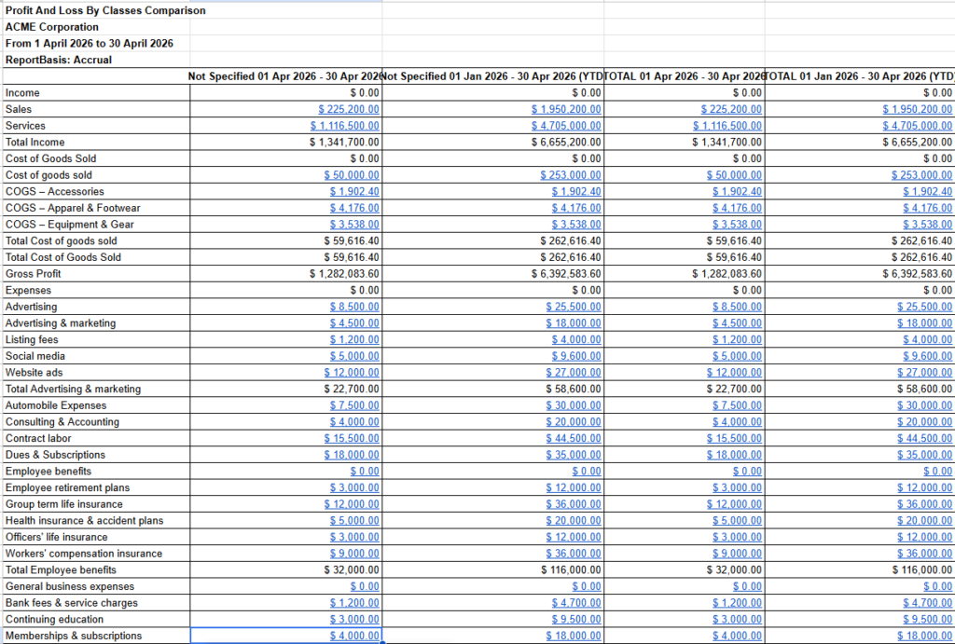
Task: Click COGS – Accessories link in TOTAL YTD column
Action: tap(922, 192)
